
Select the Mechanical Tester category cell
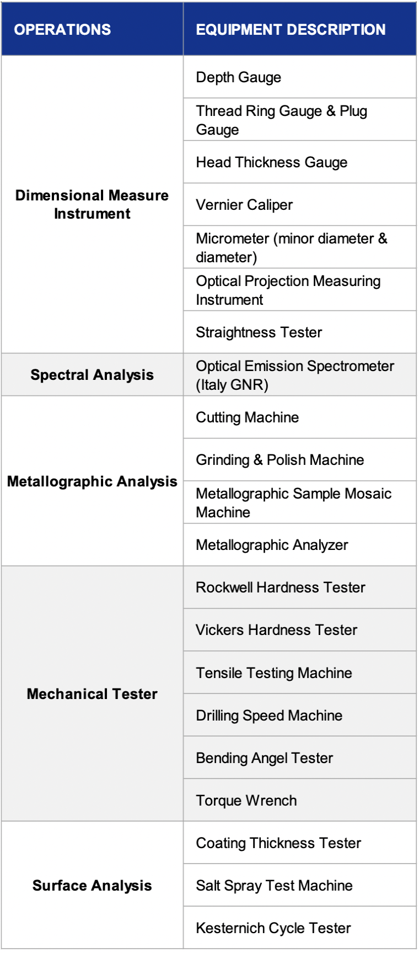click(92, 693)
